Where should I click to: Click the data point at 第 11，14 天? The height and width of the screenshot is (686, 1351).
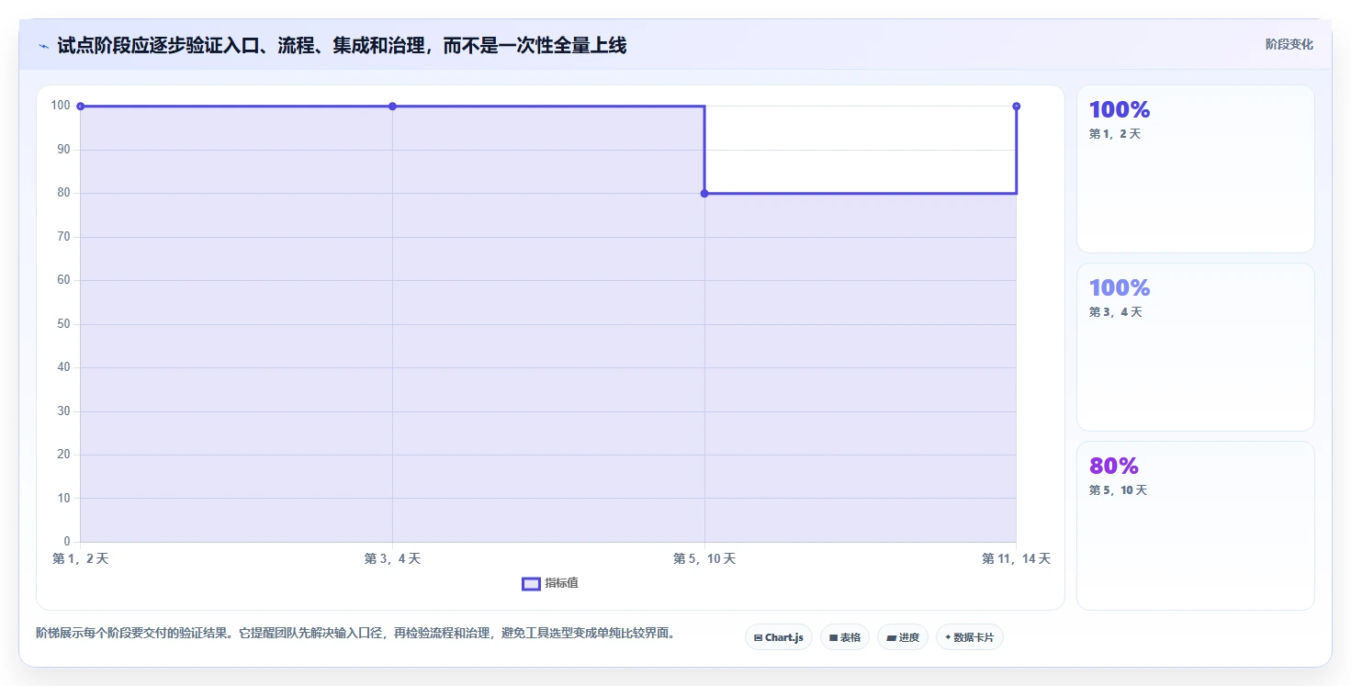[1016, 107]
